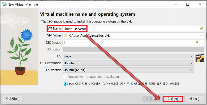Click the 'ISO Image' label
Viewport: 207px width, 105px height.
click(54, 42)
